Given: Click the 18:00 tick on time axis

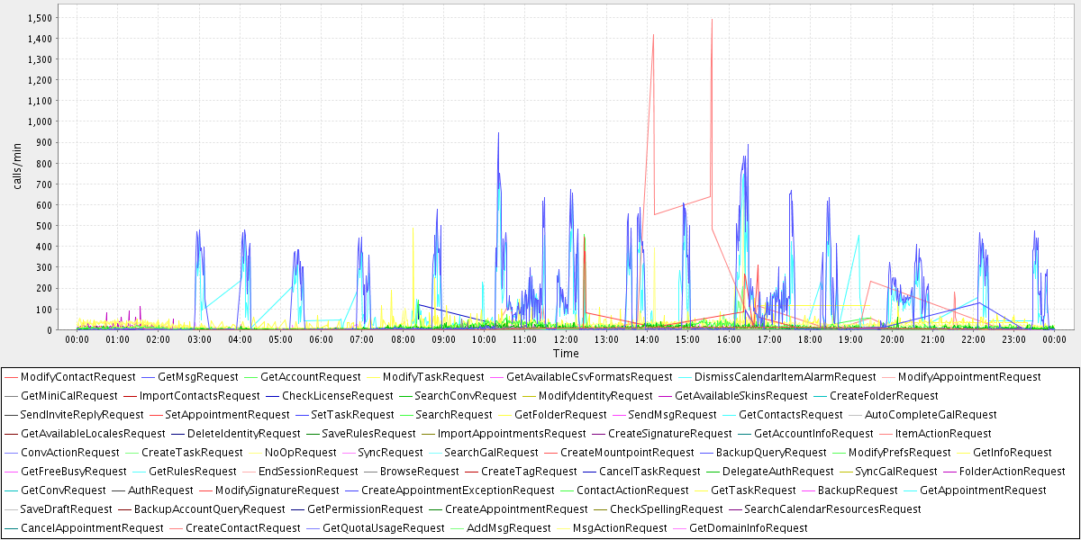Looking at the screenshot, I should (x=810, y=339).
